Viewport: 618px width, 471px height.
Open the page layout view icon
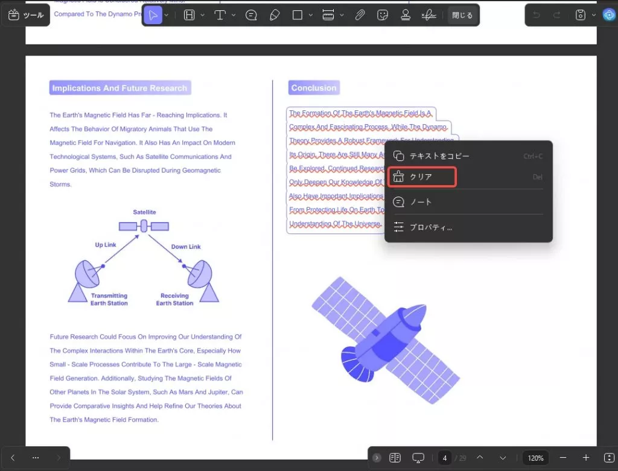(x=395, y=458)
